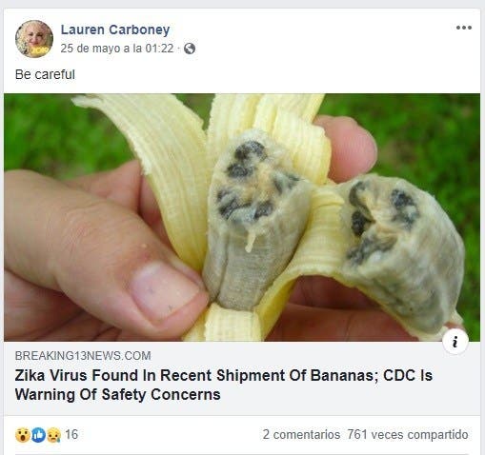Click the 'Be careful' post text
The height and width of the screenshot is (455, 485).
click(45, 75)
